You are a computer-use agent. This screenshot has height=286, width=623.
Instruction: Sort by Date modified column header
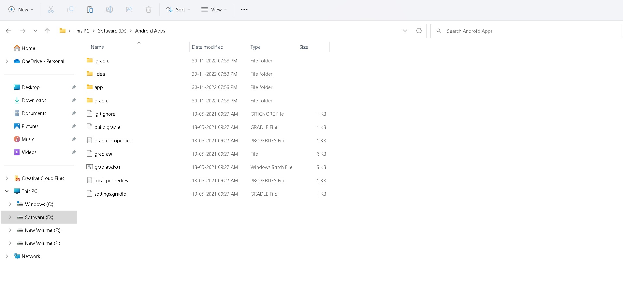(208, 47)
